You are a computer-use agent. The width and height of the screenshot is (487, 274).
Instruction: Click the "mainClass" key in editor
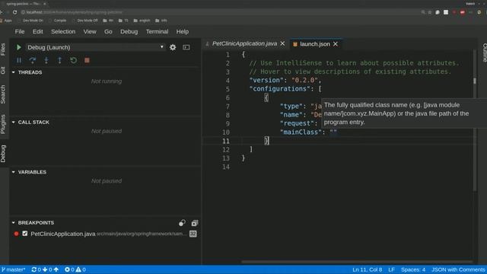301,132
